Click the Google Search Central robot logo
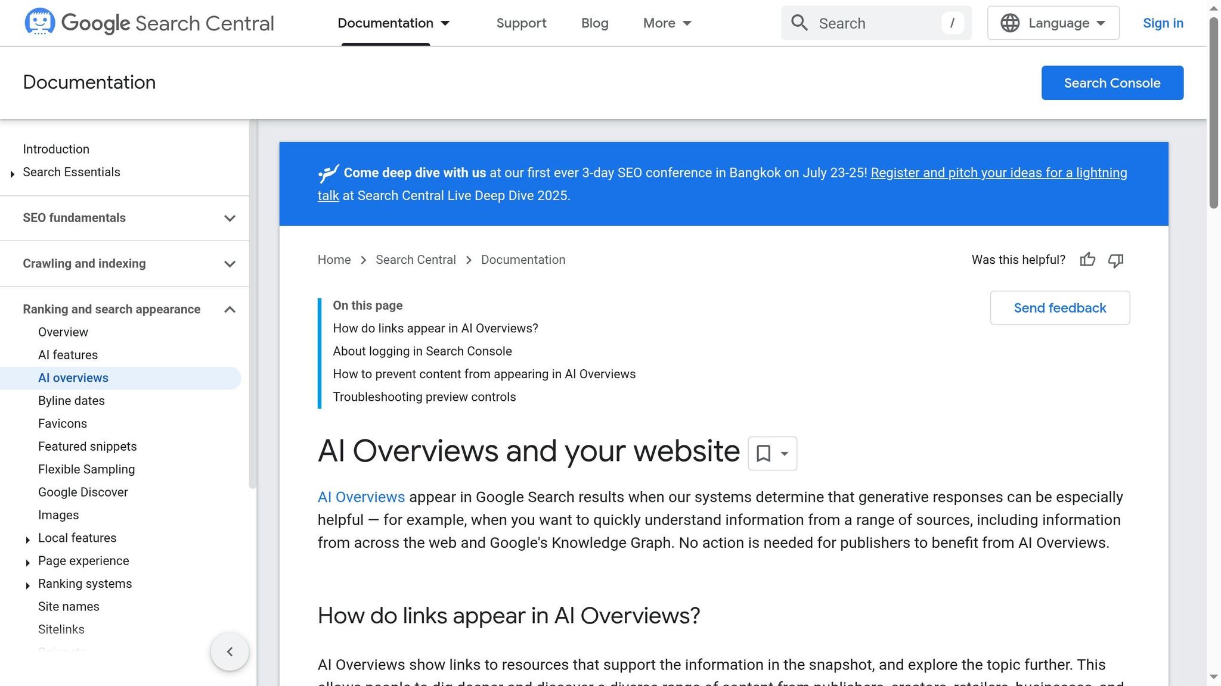Viewport: 1221px width, 686px height. tap(39, 23)
